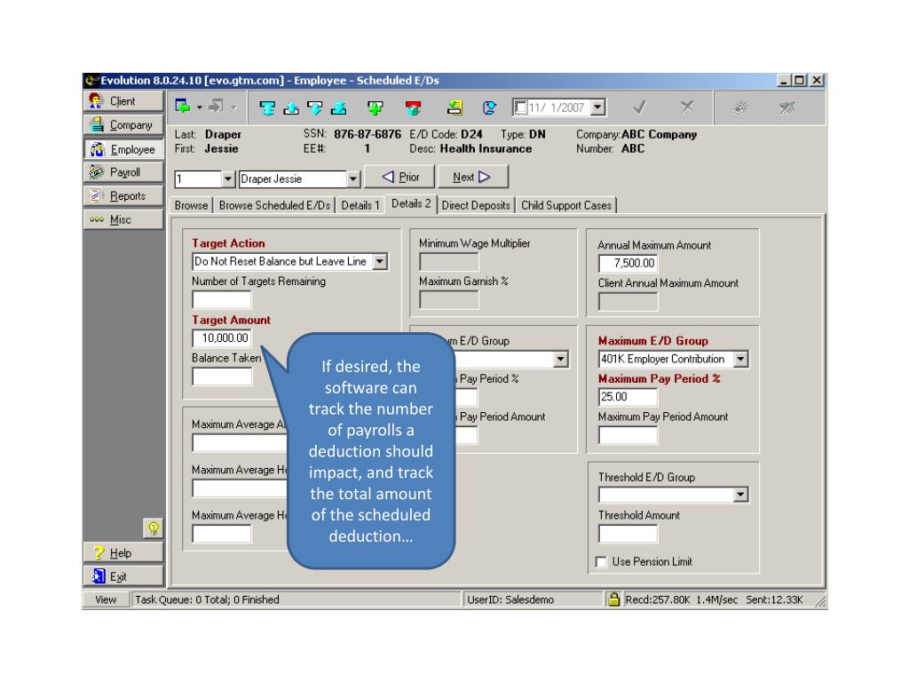Click the gray crossed starburst toolbar icon
The height and width of the screenshot is (682, 909).
(x=786, y=107)
